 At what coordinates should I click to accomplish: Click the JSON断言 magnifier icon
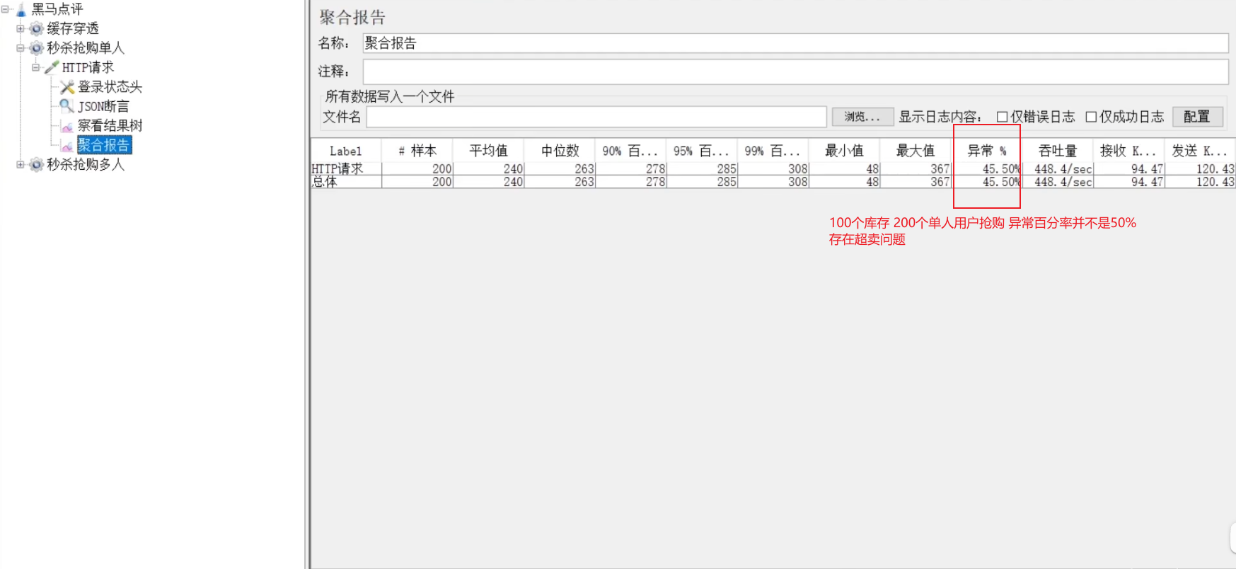67,106
